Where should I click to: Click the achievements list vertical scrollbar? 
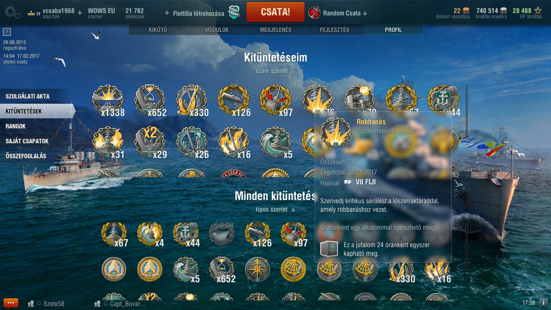click(467, 129)
